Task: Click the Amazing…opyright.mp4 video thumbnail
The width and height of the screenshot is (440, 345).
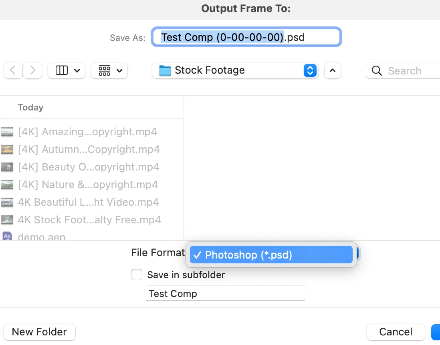Action: (x=7, y=132)
